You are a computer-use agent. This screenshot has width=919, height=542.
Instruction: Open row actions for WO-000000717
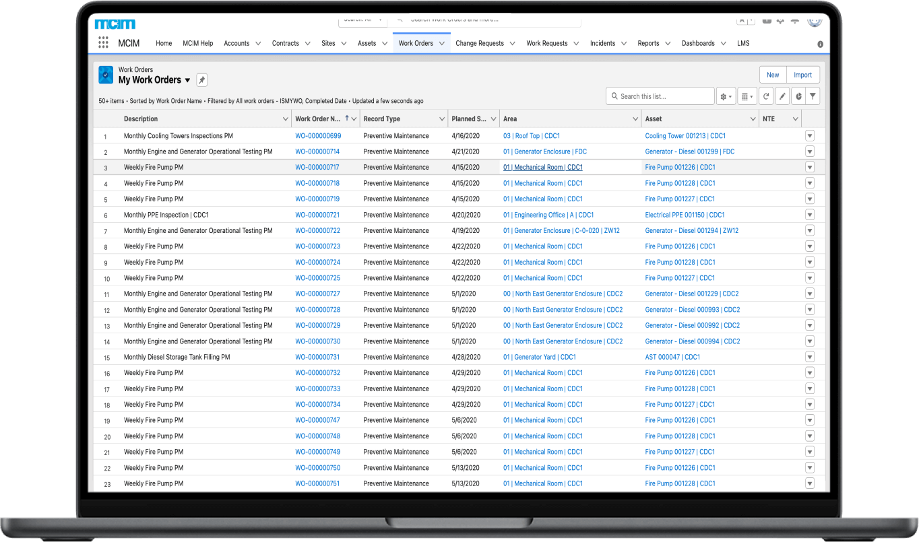tap(810, 167)
